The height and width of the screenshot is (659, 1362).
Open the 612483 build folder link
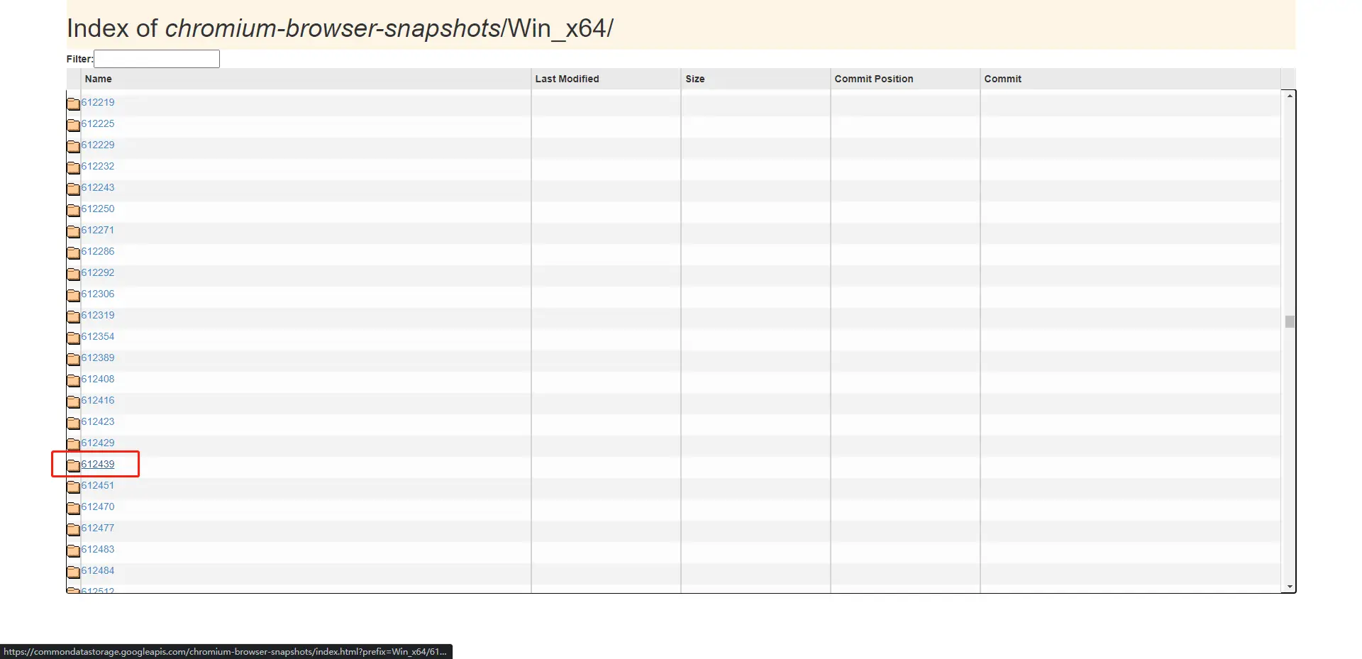coord(98,549)
